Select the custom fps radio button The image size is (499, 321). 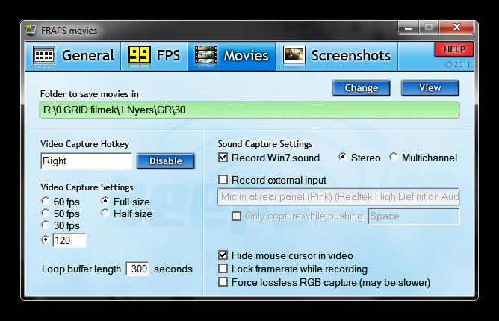(46, 239)
